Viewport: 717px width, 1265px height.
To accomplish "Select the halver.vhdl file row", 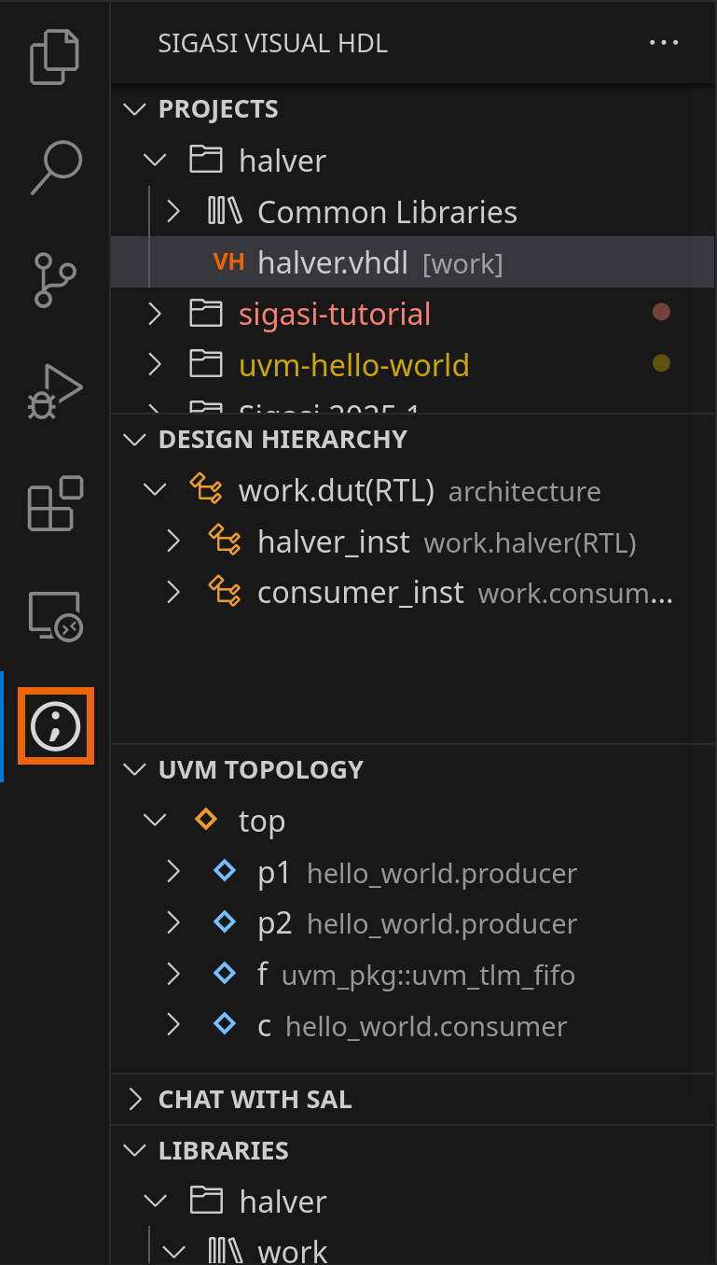I will pos(413,262).
